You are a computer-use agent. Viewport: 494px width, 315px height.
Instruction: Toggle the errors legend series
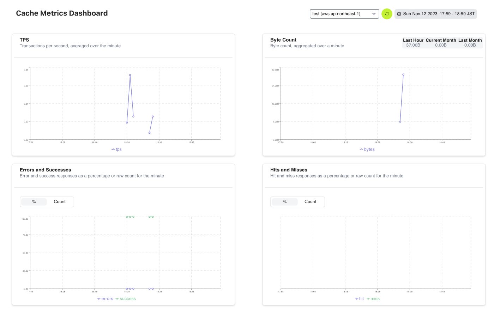point(105,299)
